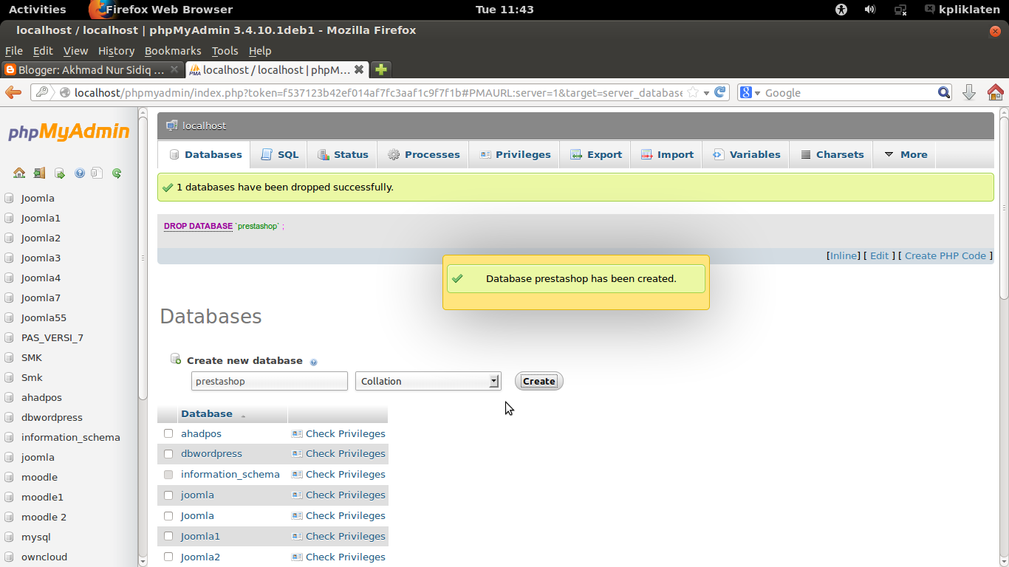Click database icon beside Joomla1 in sidebar
Image resolution: width=1009 pixels, height=567 pixels.
click(9, 218)
